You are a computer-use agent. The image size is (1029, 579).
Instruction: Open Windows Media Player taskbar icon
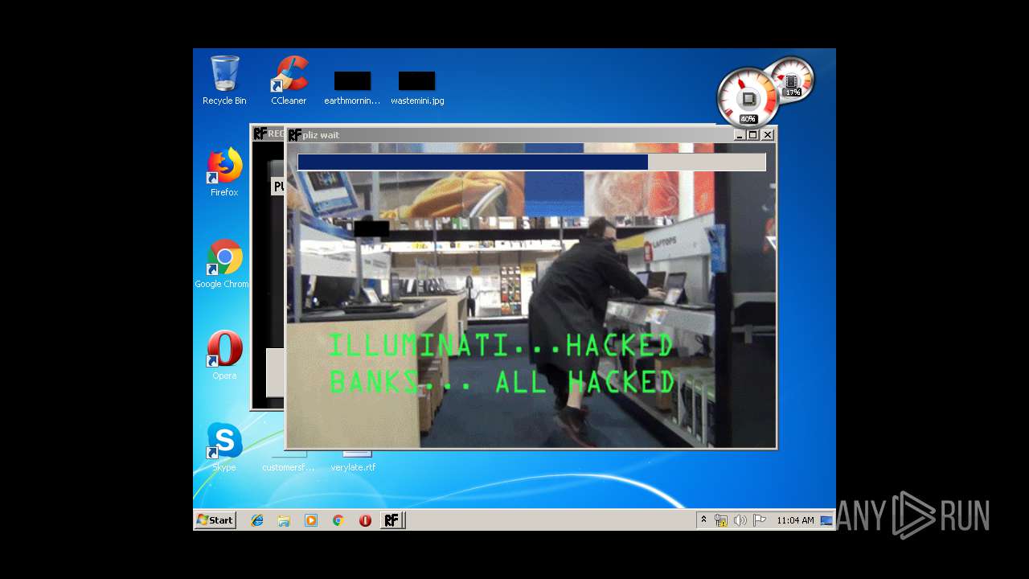coord(311,520)
